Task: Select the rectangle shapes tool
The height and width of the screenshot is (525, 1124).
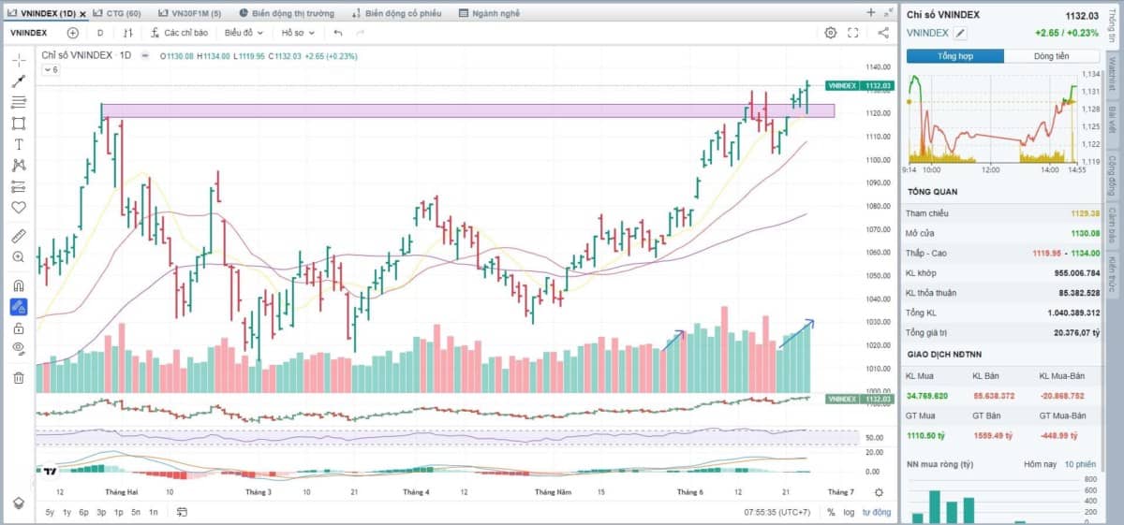Action: point(19,124)
